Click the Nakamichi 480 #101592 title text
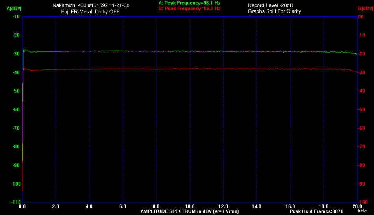 (x=91, y=5)
